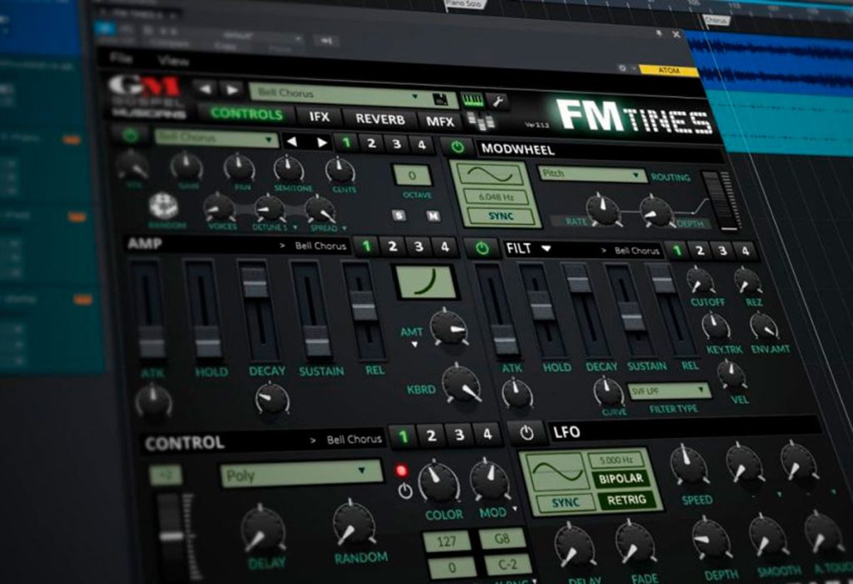This screenshot has width=853, height=584.
Task: Toggle the layer power button beside Bell Chorus
Action: tap(129, 135)
